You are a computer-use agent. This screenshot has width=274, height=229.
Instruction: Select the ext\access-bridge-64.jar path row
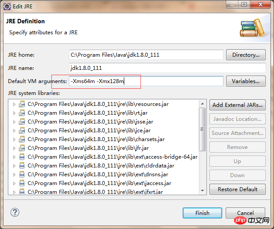tap(113, 157)
